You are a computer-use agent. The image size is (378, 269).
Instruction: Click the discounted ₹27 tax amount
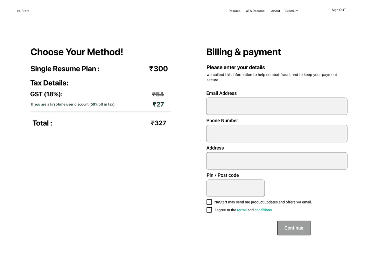159,104
